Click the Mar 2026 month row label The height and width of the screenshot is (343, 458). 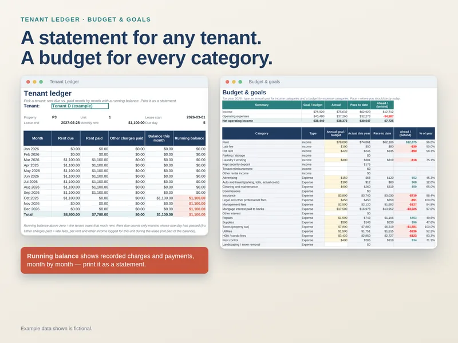point(31,160)
